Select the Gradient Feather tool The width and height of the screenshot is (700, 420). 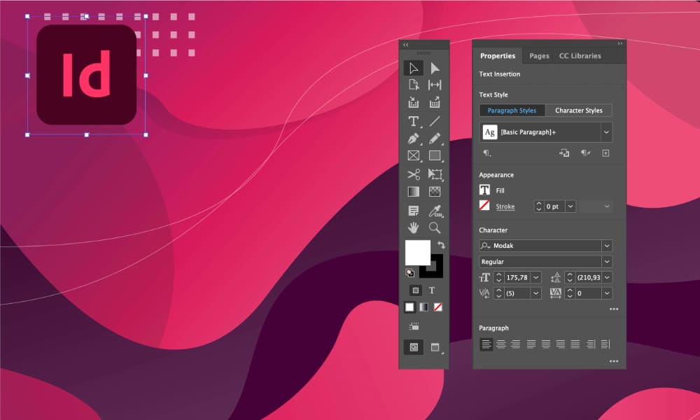435,192
